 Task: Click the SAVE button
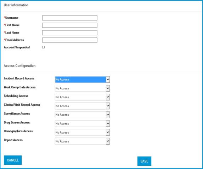click(x=144, y=161)
